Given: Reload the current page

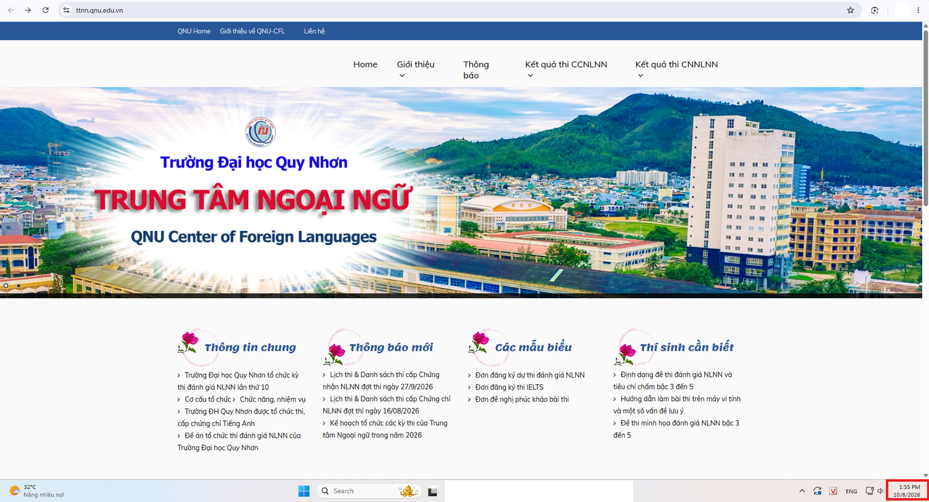Looking at the screenshot, I should point(45,10).
